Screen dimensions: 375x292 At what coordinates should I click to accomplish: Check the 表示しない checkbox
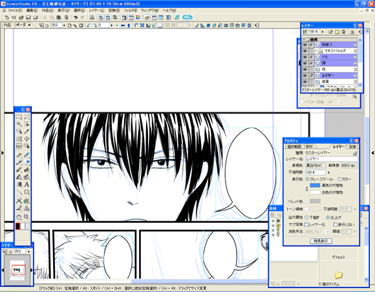tap(336, 225)
